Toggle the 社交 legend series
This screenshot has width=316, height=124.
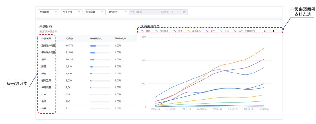(224, 31)
